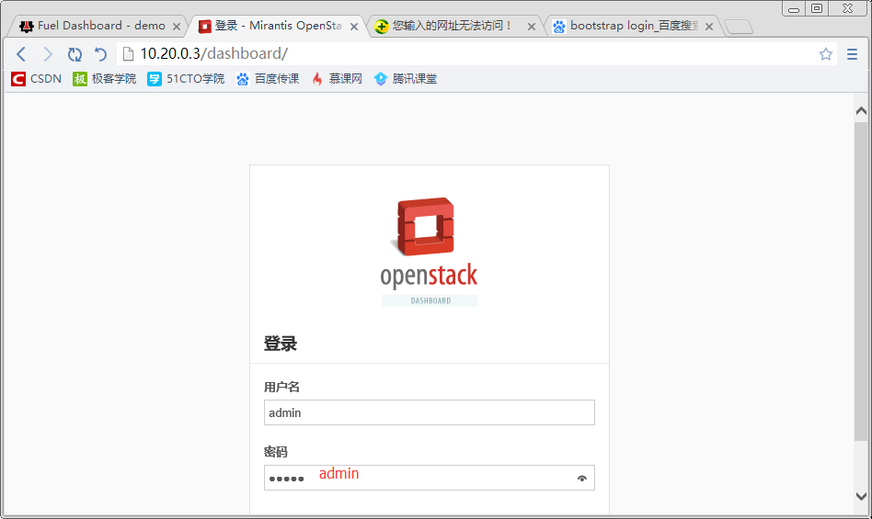Image resolution: width=872 pixels, height=519 pixels.
Task: Bookmark this page with the star icon
Action: click(x=825, y=54)
